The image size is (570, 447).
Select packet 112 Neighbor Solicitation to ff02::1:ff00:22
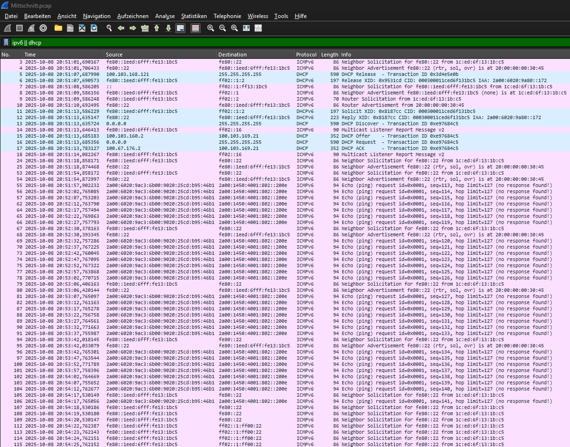[x=285, y=426]
